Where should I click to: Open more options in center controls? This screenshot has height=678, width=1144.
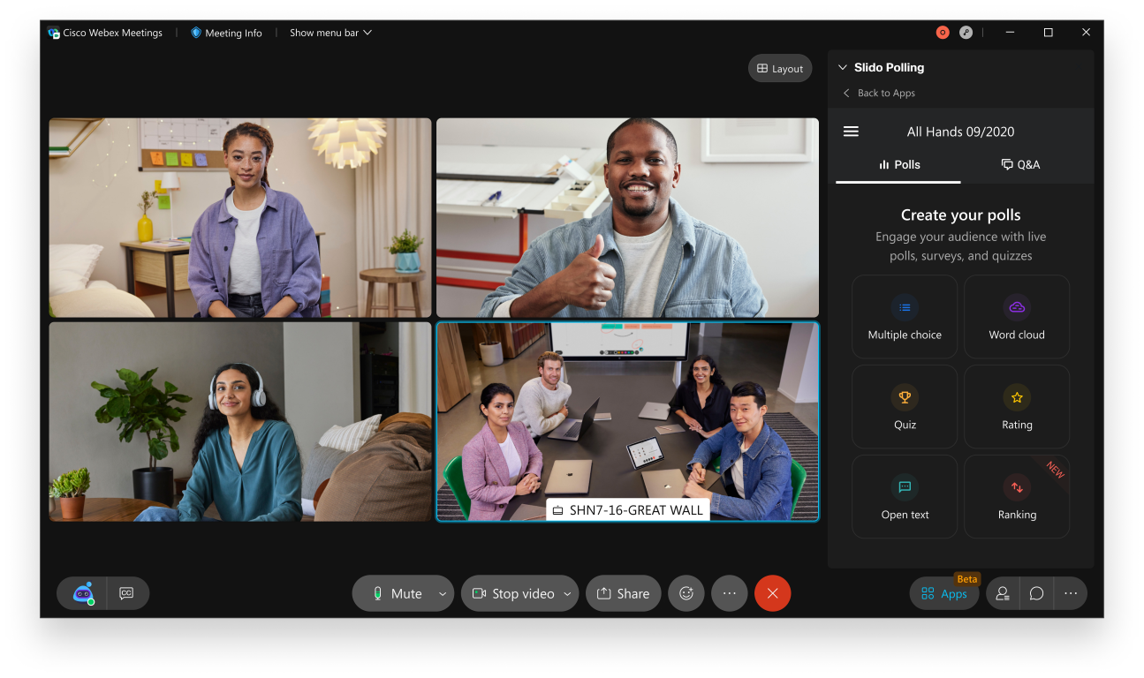(x=730, y=593)
